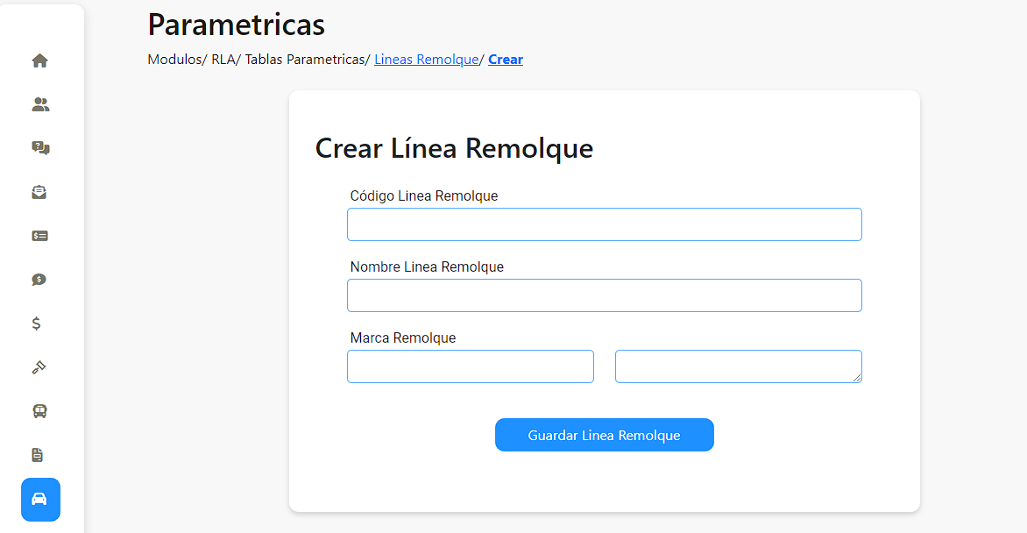The image size is (1027, 533).
Task: Open the document file icon
Action: pos(38,455)
